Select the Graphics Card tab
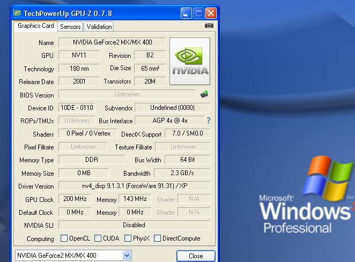355x262 pixels. [35, 26]
